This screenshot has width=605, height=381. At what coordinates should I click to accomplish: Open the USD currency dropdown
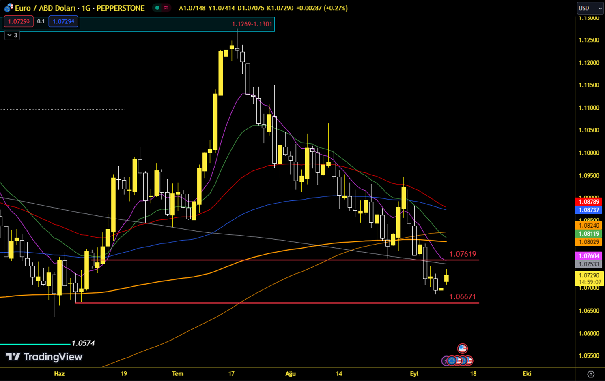tap(590, 8)
